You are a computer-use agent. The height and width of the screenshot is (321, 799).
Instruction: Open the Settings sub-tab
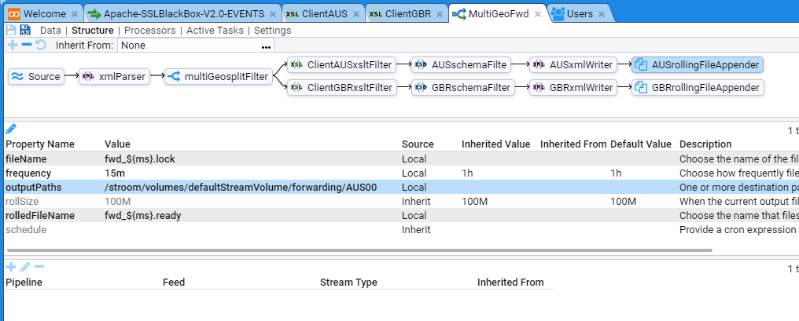pos(272,30)
